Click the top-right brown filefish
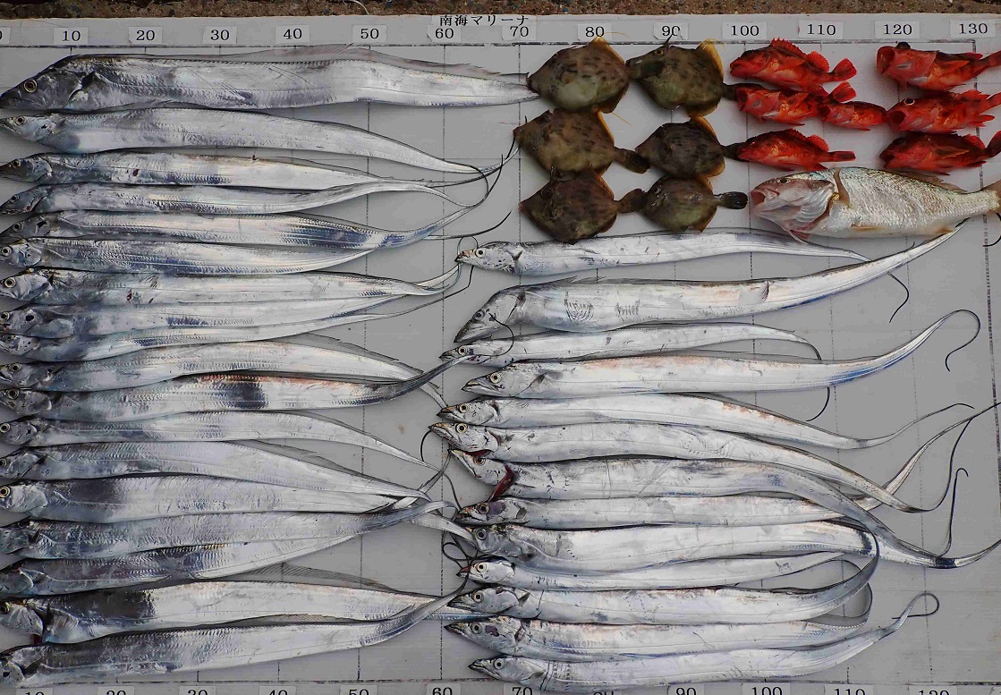The width and height of the screenshot is (1001, 695). (678, 78)
